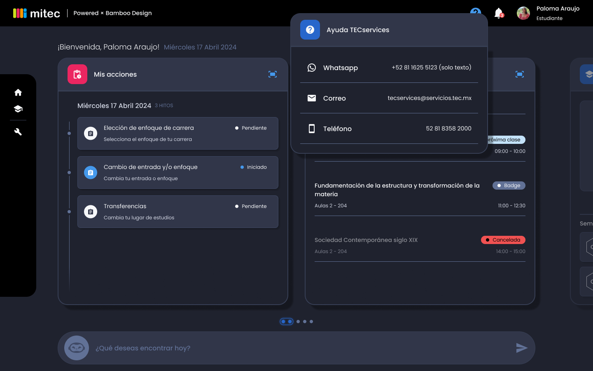Open the home icon in sidebar
593x371 pixels.
(x=18, y=92)
